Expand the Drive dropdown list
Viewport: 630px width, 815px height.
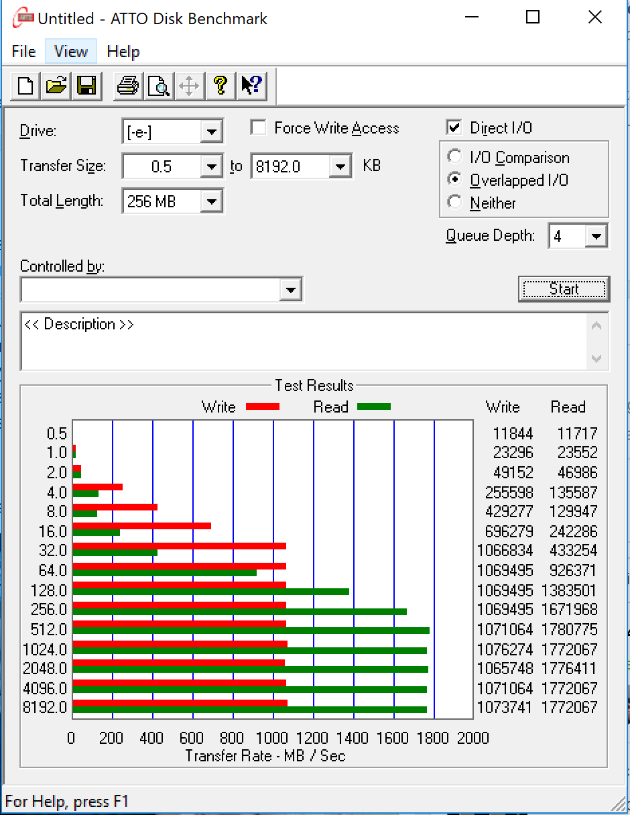(212, 131)
